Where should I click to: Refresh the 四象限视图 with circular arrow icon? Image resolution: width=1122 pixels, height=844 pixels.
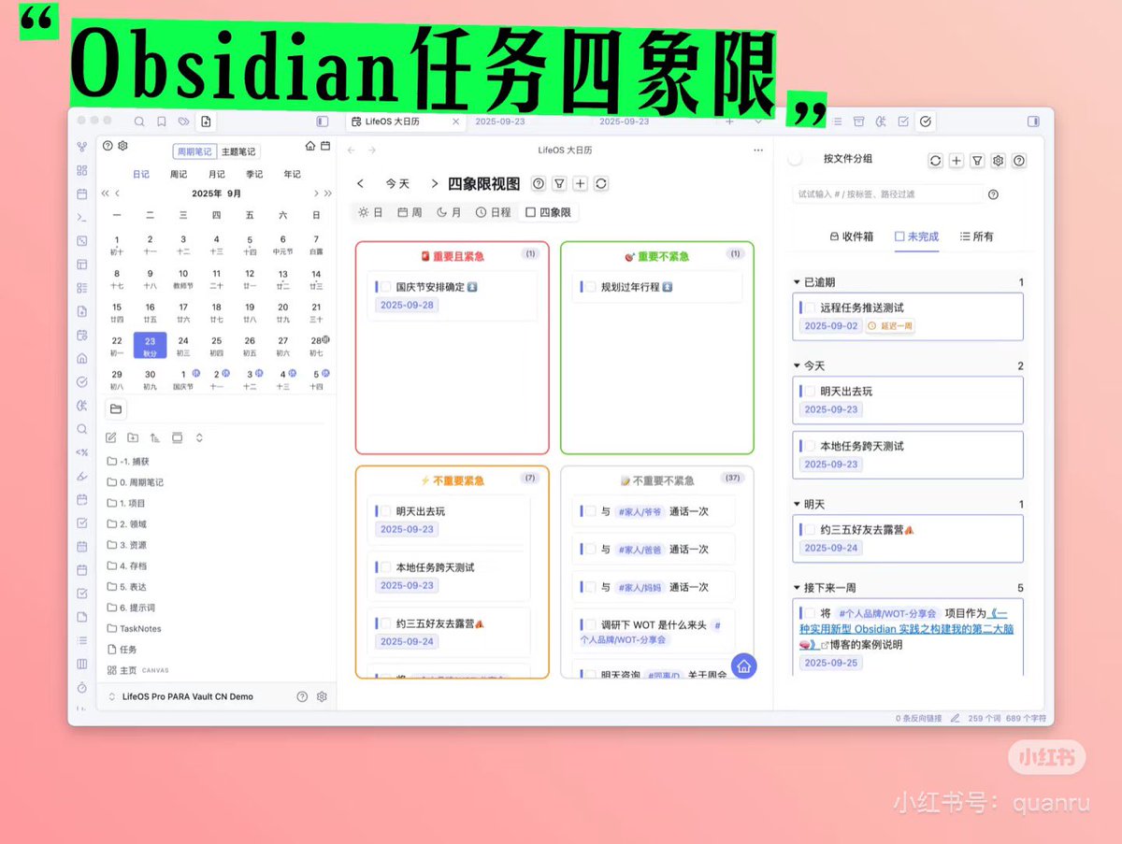601,184
